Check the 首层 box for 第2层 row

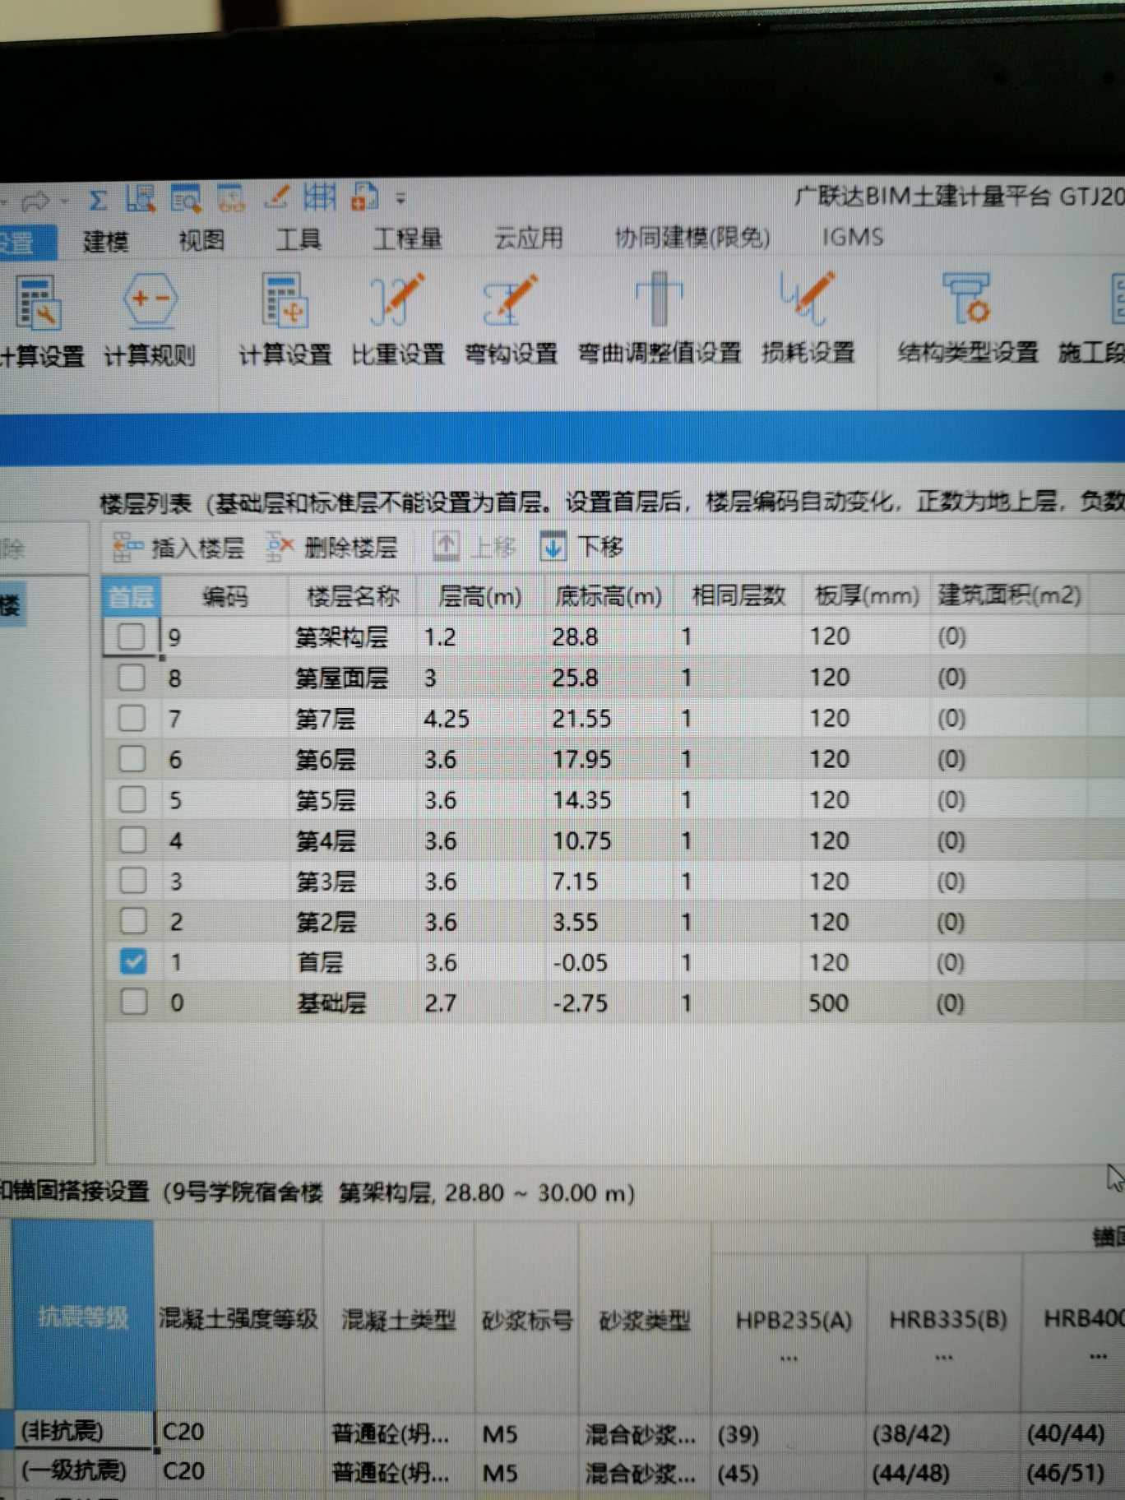[133, 921]
